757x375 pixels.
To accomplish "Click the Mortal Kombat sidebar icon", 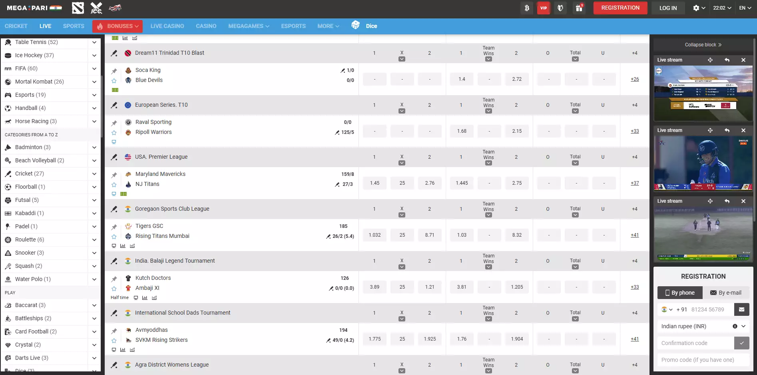I will [8, 82].
